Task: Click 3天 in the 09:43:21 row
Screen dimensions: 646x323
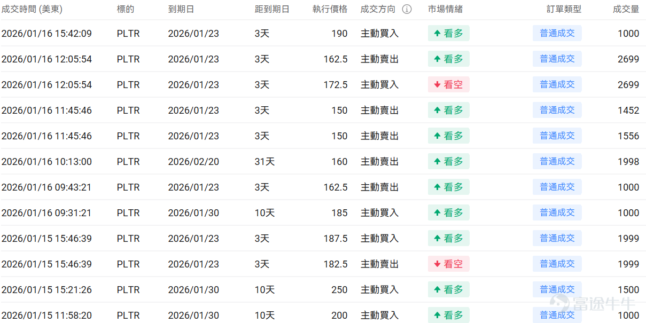Action: pos(262,187)
